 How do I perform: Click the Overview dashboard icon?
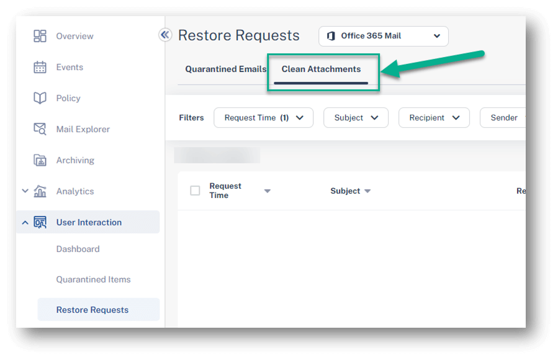[x=40, y=36]
